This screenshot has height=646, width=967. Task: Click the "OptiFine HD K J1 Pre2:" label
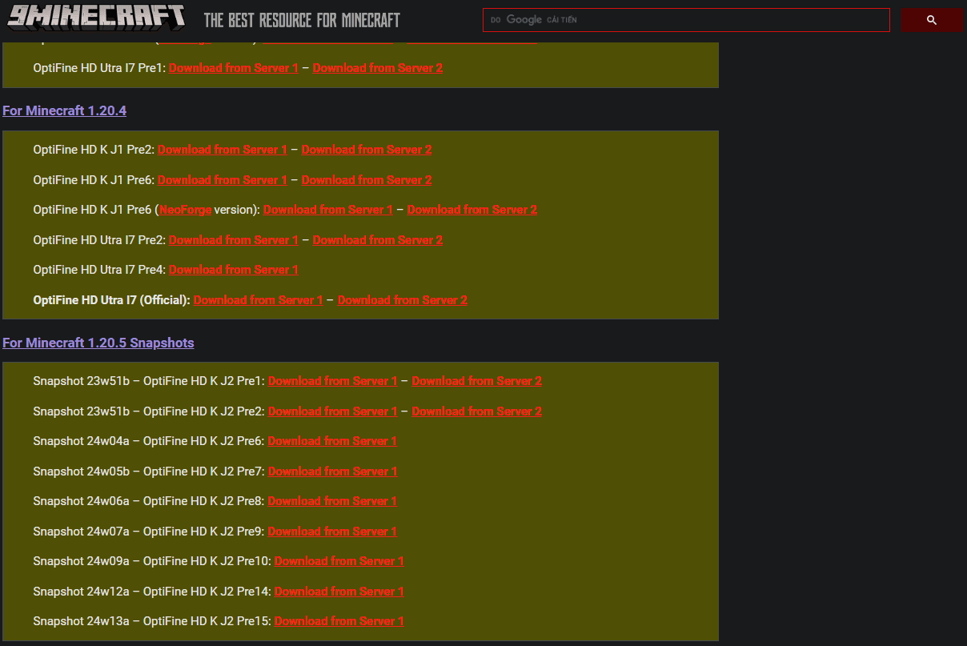click(x=94, y=150)
